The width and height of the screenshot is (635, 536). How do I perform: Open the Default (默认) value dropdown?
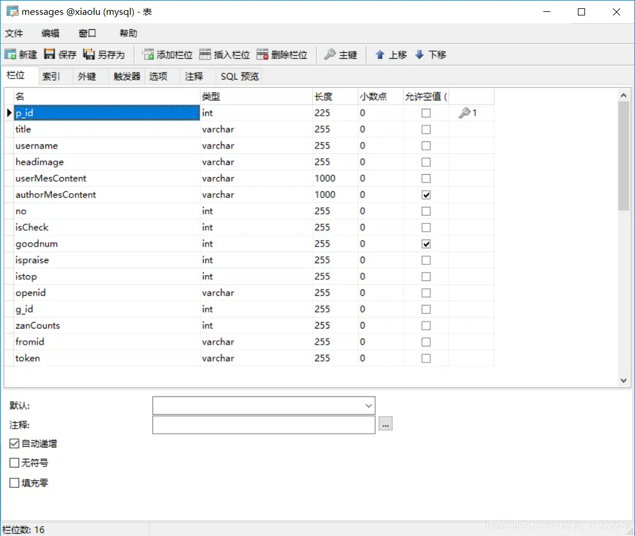(x=368, y=405)
